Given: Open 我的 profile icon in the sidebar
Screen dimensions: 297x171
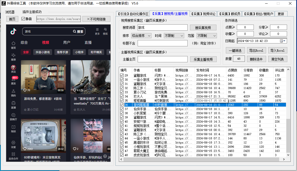Looking at the screenshot, I should 13,91.
